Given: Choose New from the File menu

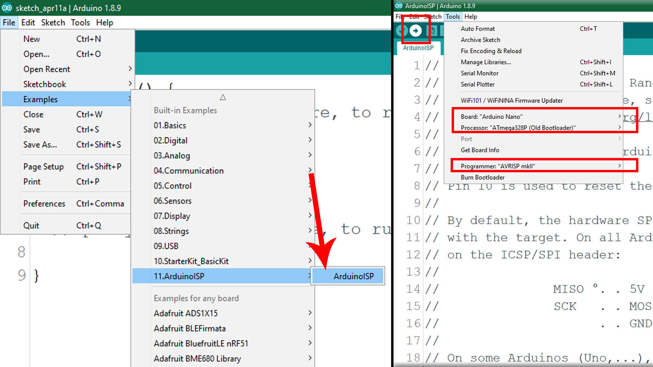Looking at the screenshot, I should [66, 39].
